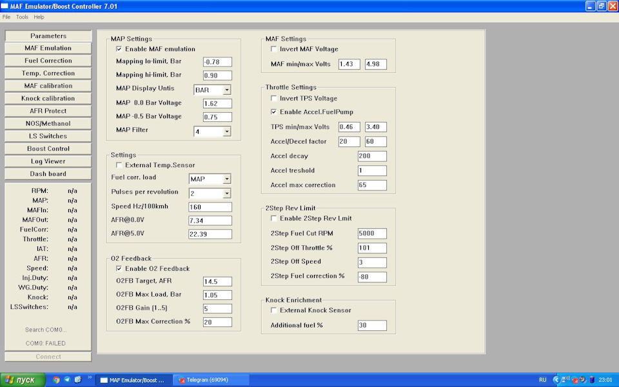Switch to the Parameters tab
The image size is (619, 387).
[48, 36]
